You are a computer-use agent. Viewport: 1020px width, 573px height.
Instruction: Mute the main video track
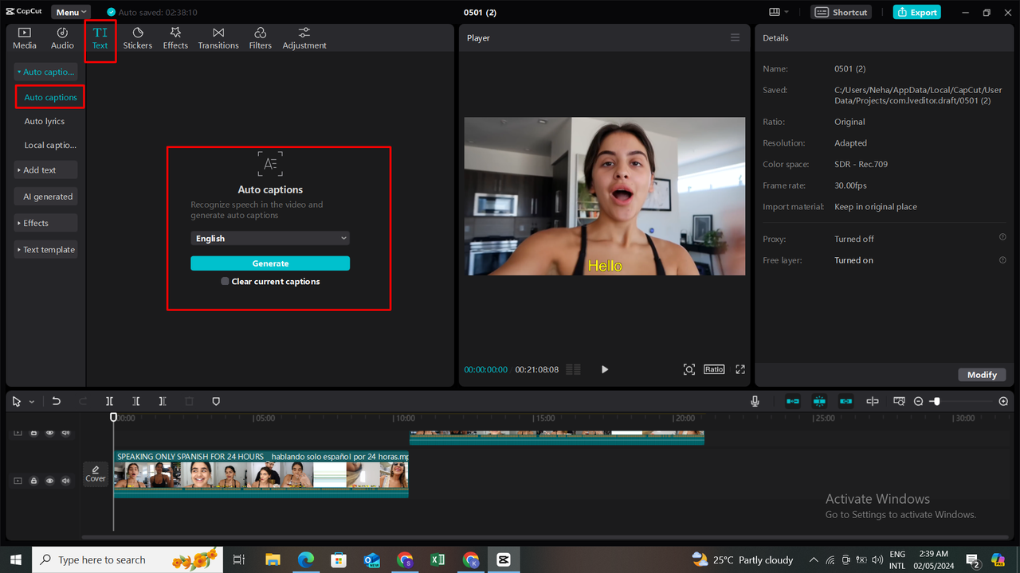coord(66,480)
